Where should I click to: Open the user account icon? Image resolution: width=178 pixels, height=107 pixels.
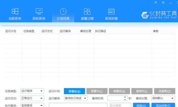pos(156,2)
